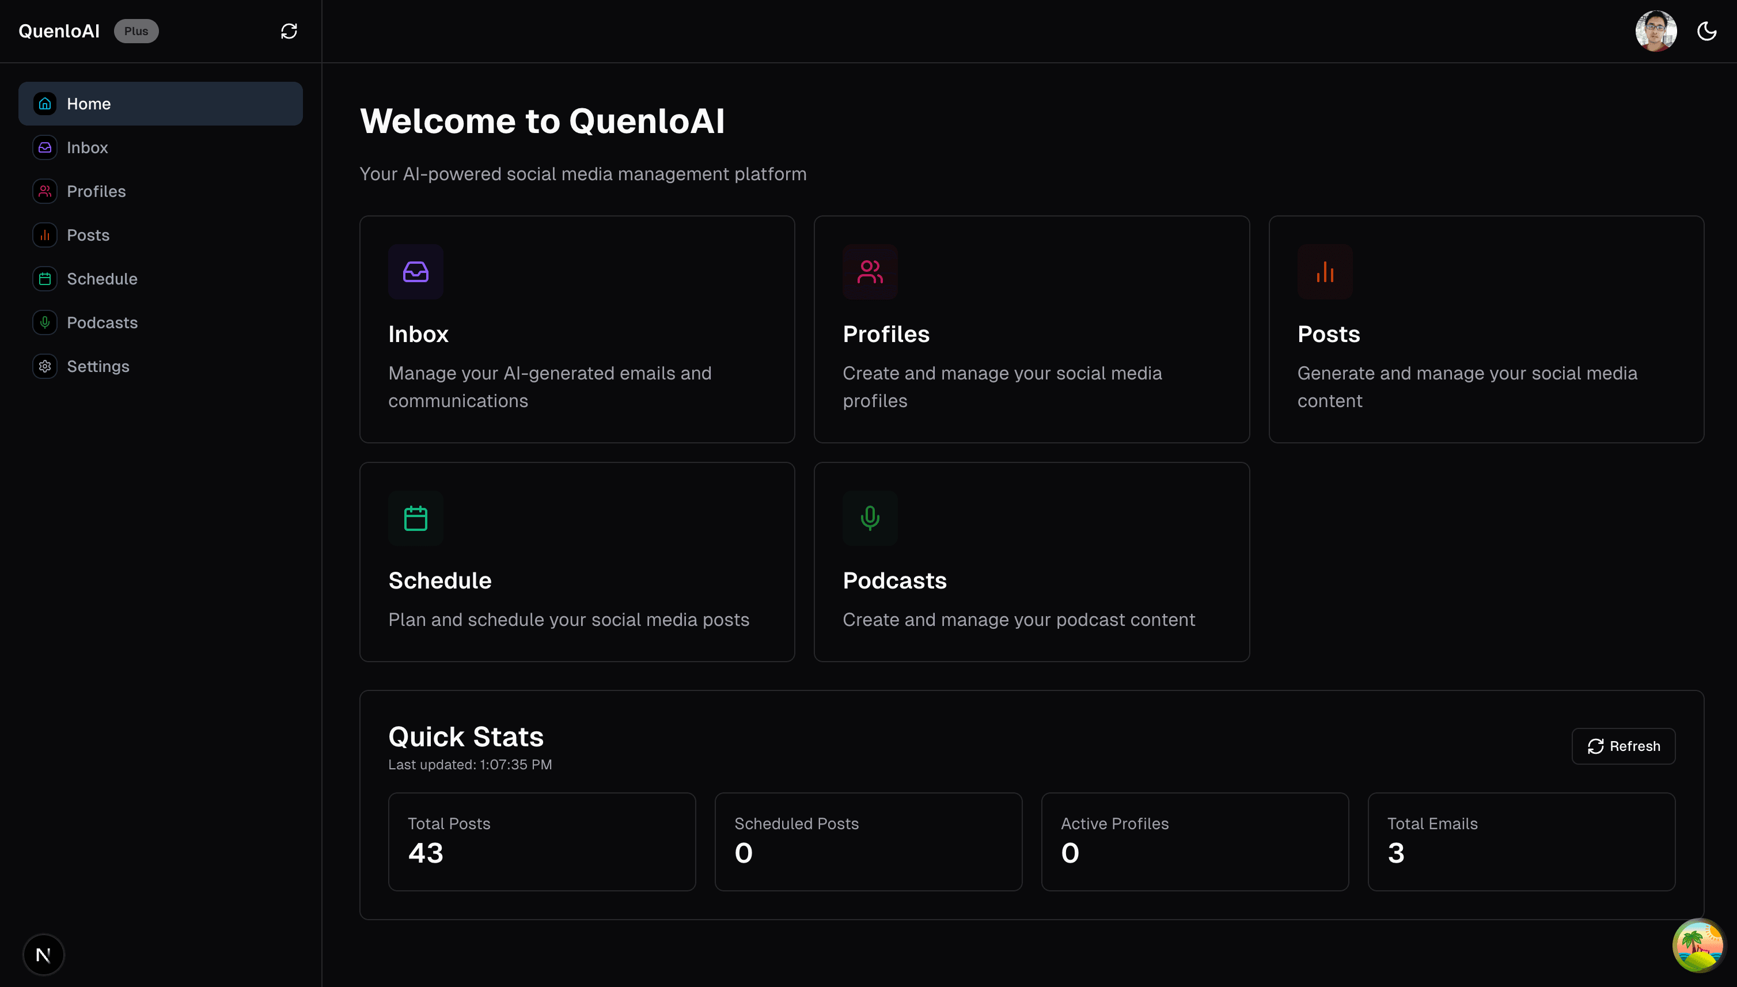This screenshot has width=1737, height=987.
Task: Click the Posts bar-chart icon in the sidebar
Action: (45, 234)
